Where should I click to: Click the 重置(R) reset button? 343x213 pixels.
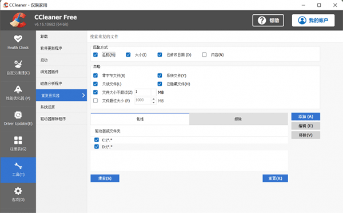tap(275, 179)
